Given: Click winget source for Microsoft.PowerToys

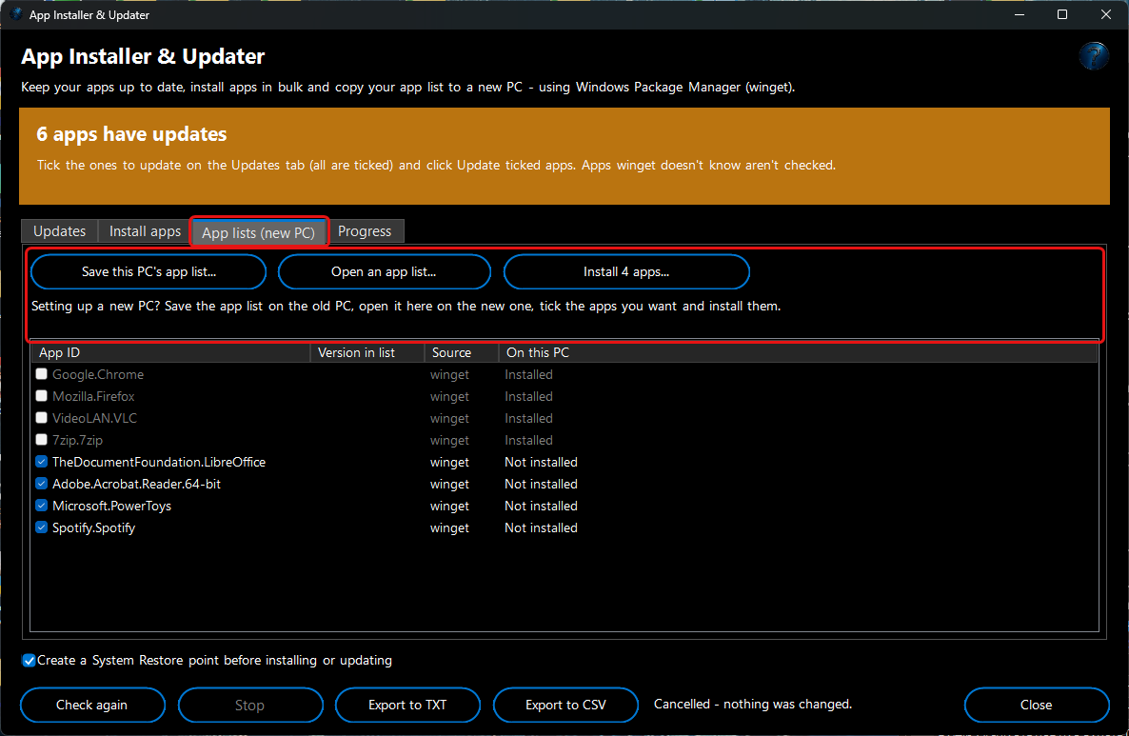Looking at the screenshot, I should point(449,507).
